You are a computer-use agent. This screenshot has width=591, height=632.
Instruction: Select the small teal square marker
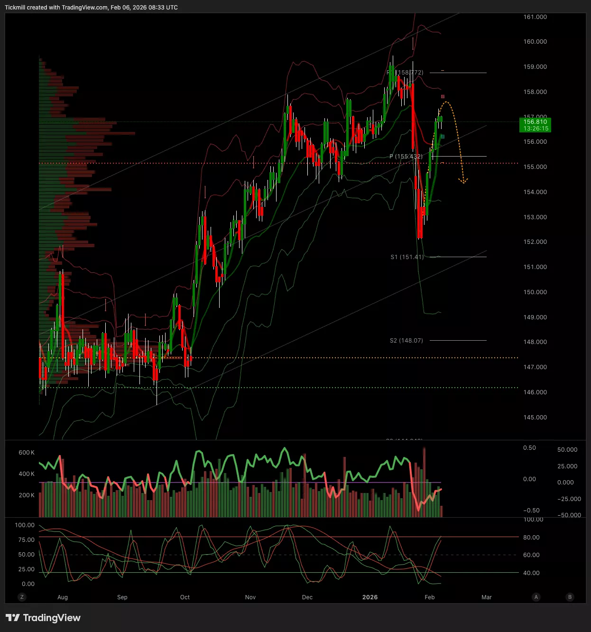tap(443, 137)
